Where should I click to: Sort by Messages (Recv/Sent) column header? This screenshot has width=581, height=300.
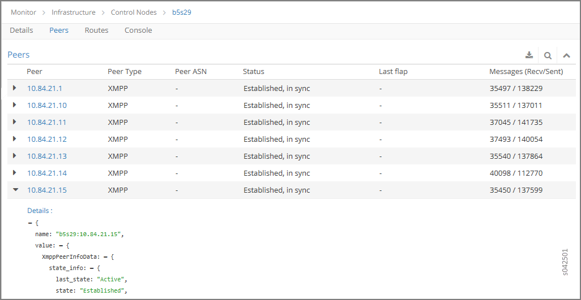pos(522,72)
